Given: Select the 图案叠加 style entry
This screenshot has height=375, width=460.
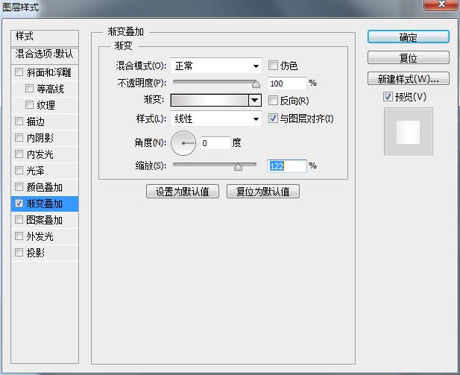Looking at the screenshot, I should [x=45, y=220].
